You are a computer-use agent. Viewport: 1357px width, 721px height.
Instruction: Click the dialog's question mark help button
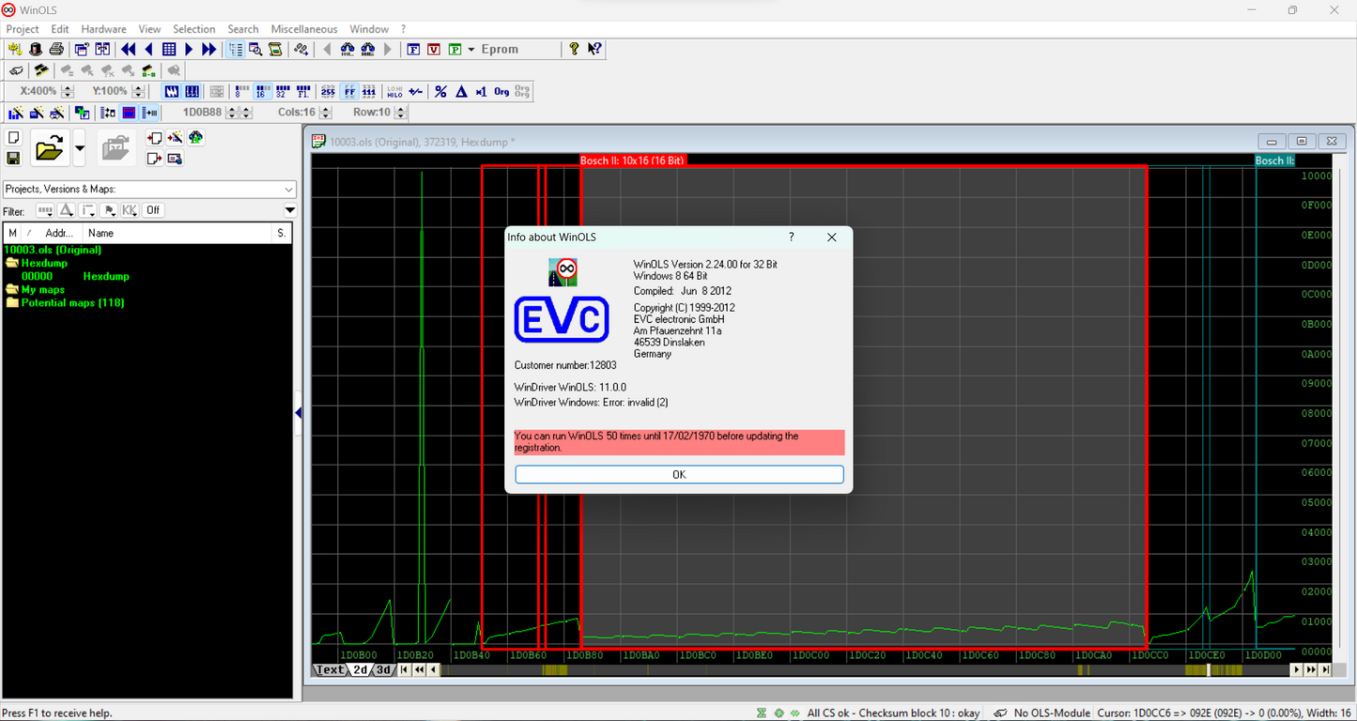791,238
